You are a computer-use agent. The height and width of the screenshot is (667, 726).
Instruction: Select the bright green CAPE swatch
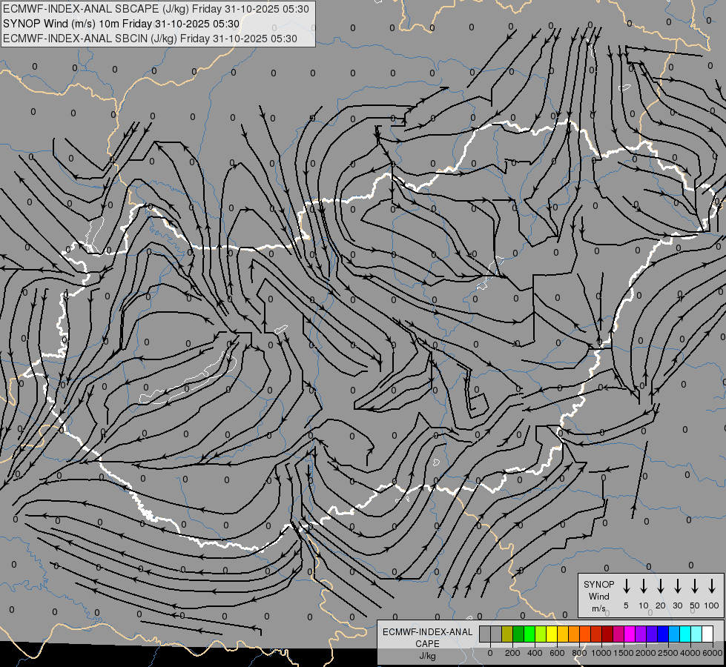[x=529, y=634]
